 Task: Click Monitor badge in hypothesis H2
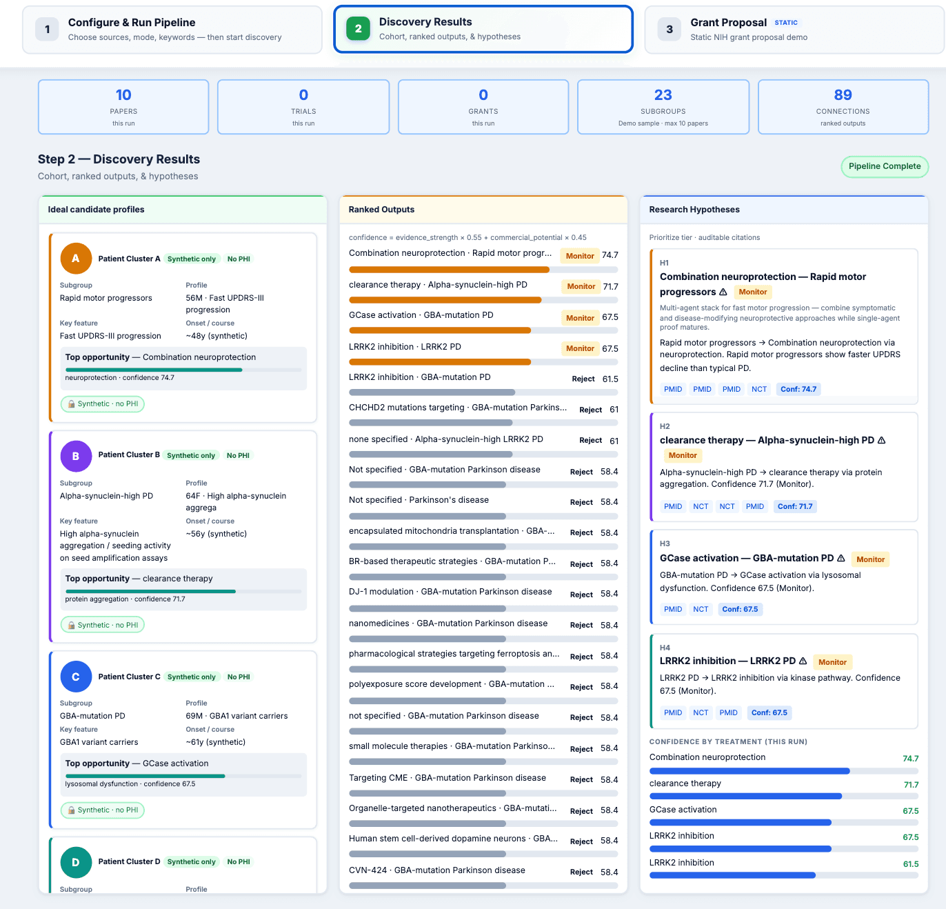pyautogui.click(x=683, y=455)
